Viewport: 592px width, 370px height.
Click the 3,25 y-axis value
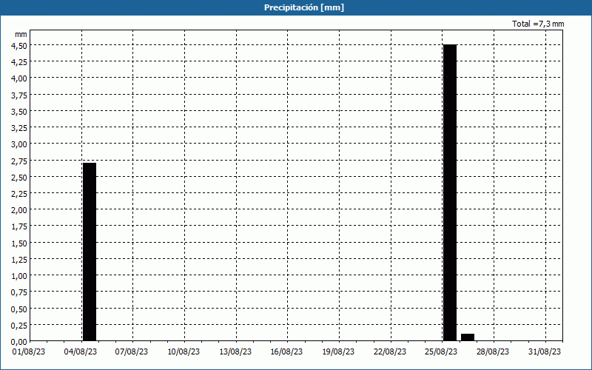[19, 128]
